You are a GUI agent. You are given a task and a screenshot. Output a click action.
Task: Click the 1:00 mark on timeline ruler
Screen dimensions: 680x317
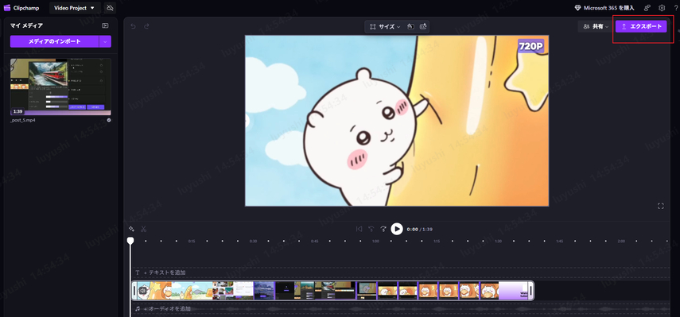(x=375, y=242)
